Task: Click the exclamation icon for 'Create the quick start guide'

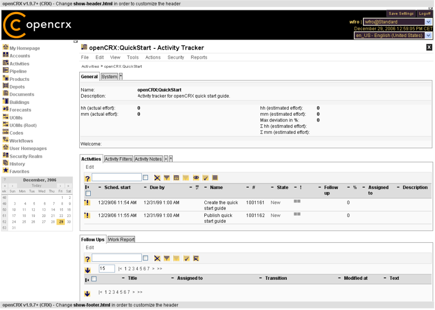Action: tap(87, 202)
